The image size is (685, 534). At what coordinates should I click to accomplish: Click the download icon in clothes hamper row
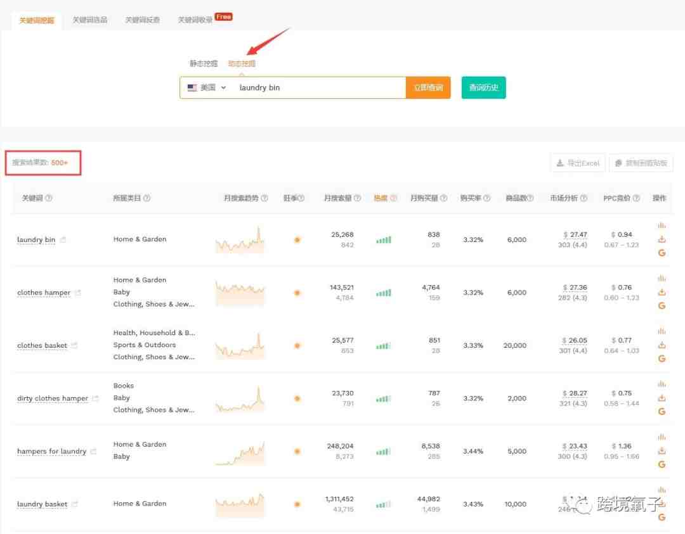tap(662, 293)
